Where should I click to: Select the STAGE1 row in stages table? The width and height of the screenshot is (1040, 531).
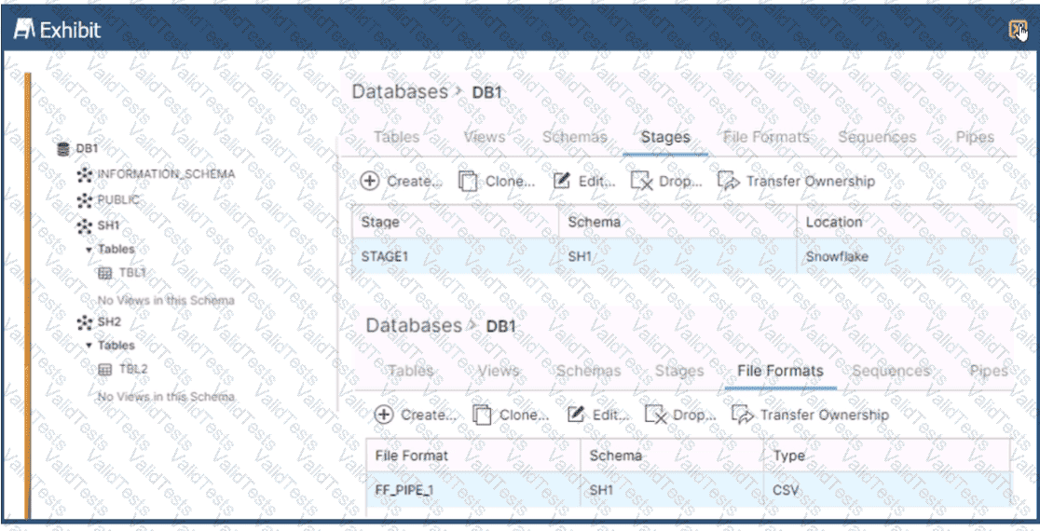387,255
